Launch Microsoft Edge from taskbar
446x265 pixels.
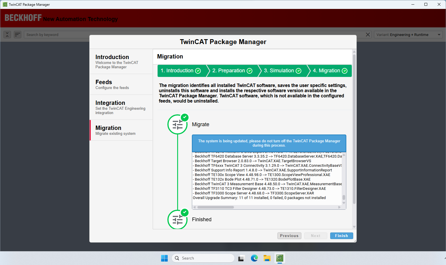[x=254, y=258]
